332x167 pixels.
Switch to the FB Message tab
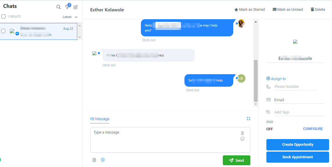click(100, 119)
